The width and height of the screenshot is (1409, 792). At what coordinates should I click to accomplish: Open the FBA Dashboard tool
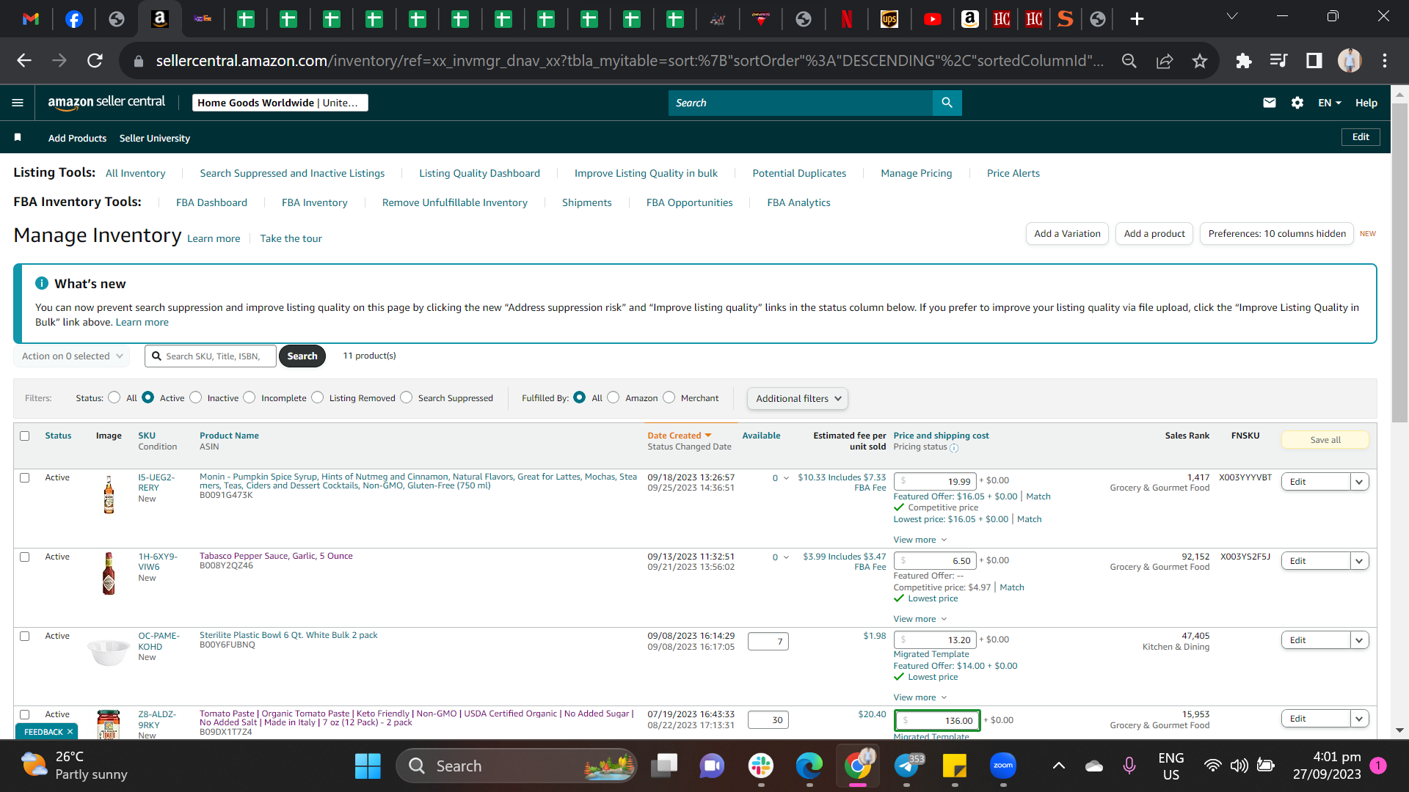211,202
